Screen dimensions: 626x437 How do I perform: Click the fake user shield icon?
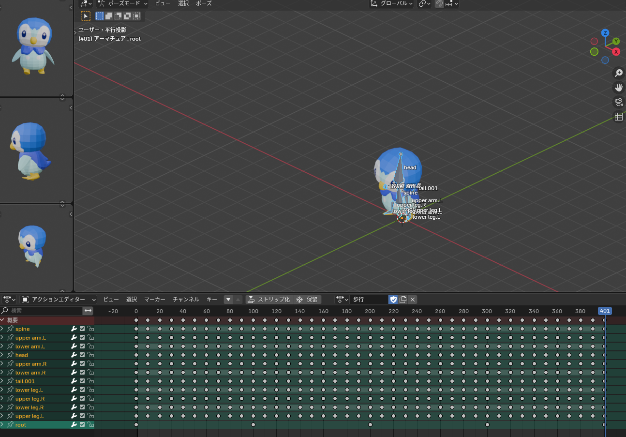point(393,300)
